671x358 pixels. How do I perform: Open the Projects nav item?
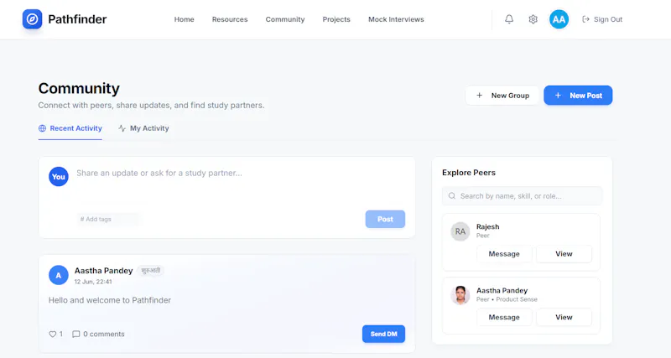click(x=336, y=19)
